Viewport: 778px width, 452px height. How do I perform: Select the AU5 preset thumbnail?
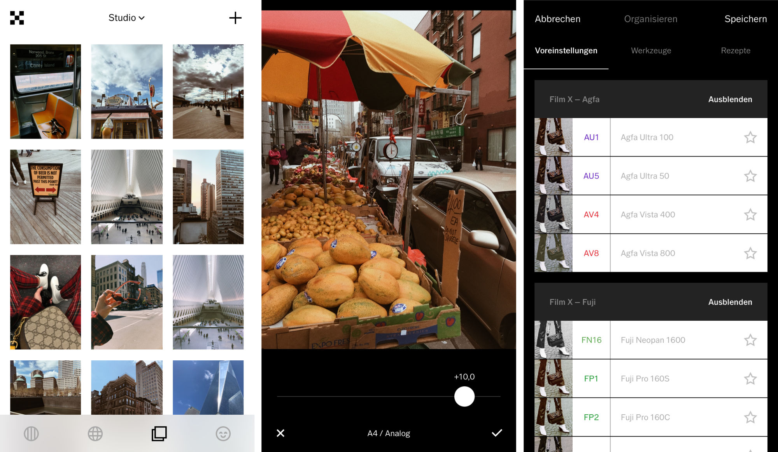point(553,176)
